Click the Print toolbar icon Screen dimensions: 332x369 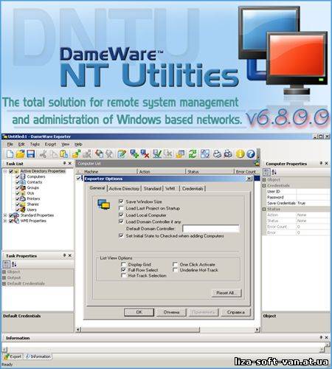pyautogui.click(x=217, y=154)
